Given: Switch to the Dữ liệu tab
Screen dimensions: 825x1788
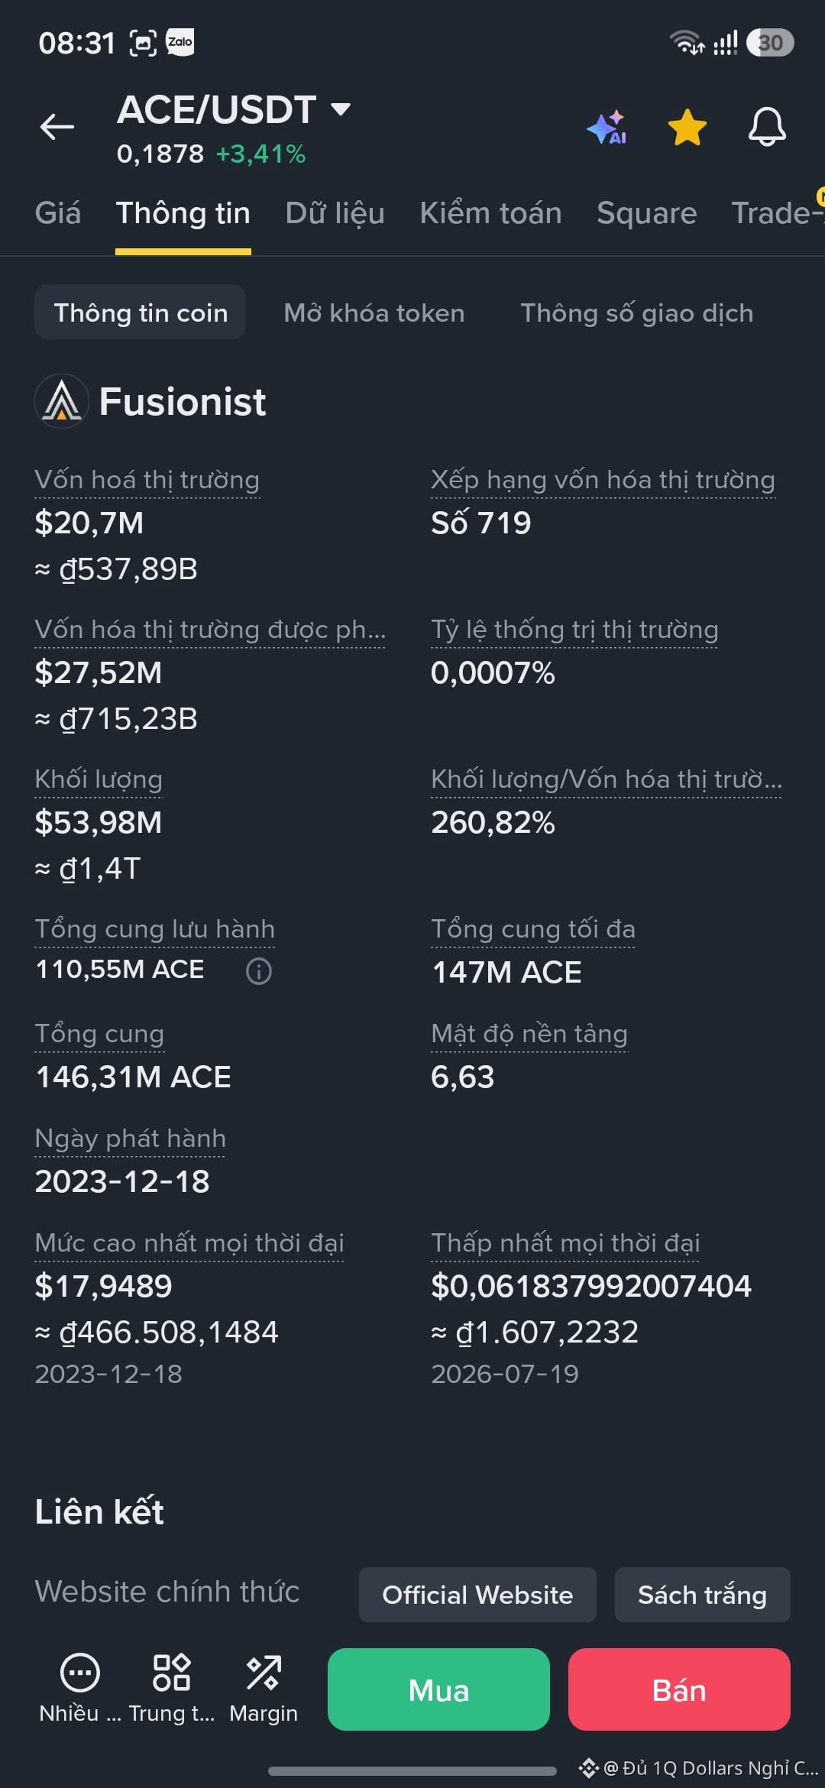Looking at the screenshot, I should click(335, 213).
